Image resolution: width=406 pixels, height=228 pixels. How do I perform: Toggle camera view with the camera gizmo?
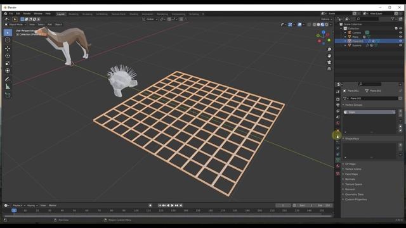329,62
